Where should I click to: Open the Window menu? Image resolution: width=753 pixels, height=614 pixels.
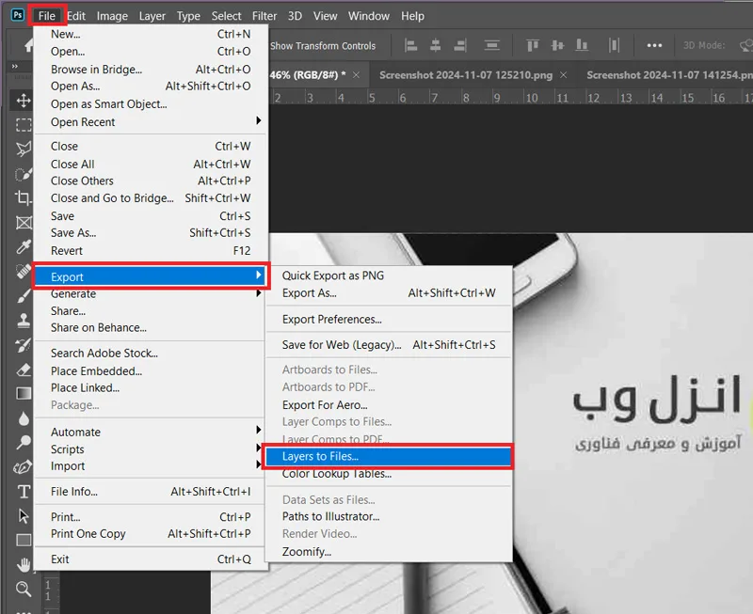pos(369,16)
